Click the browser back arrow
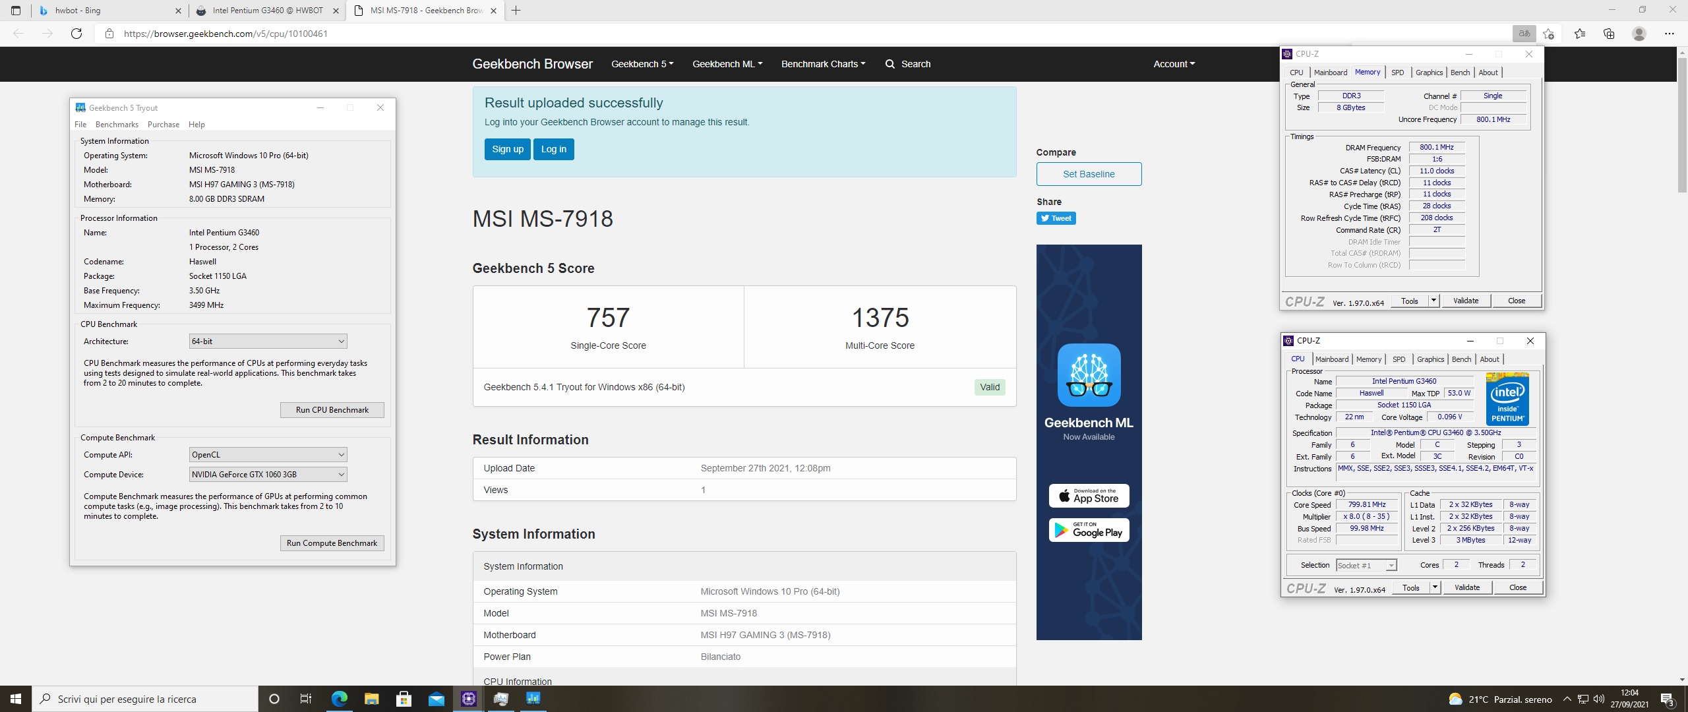This screenshot has height=712, width=1688. pyautogui.click(x=18, y=34)
